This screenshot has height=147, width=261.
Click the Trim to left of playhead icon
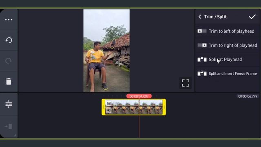(x=202, y=31)
